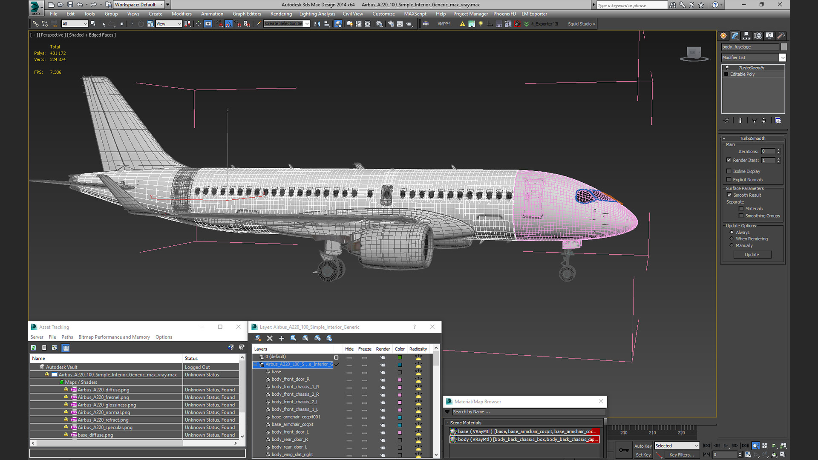Open the View reference coordinate dropdown
Viewport: 818px width, 460px height.
point(169,24)
